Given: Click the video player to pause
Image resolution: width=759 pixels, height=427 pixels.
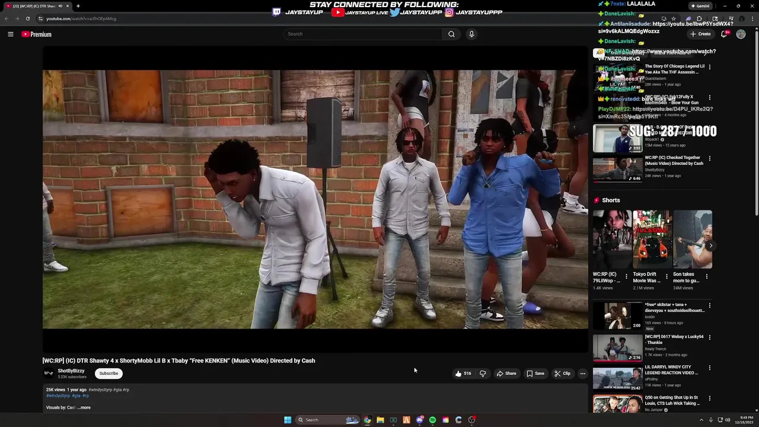Looking at the screenshot, I should click(315, 199).
